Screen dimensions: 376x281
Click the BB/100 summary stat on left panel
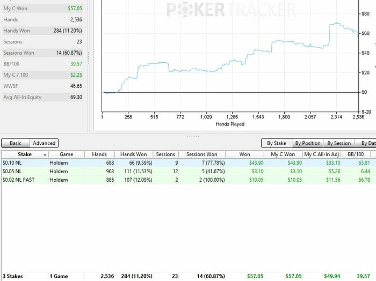pyautogui.click(x=42, y=64)
